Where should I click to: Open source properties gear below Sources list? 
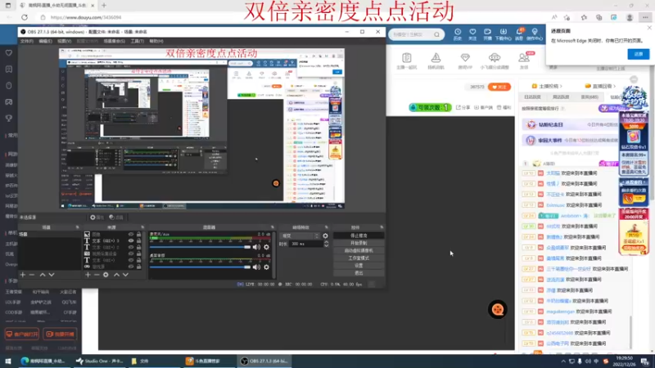tap(106, 275)
